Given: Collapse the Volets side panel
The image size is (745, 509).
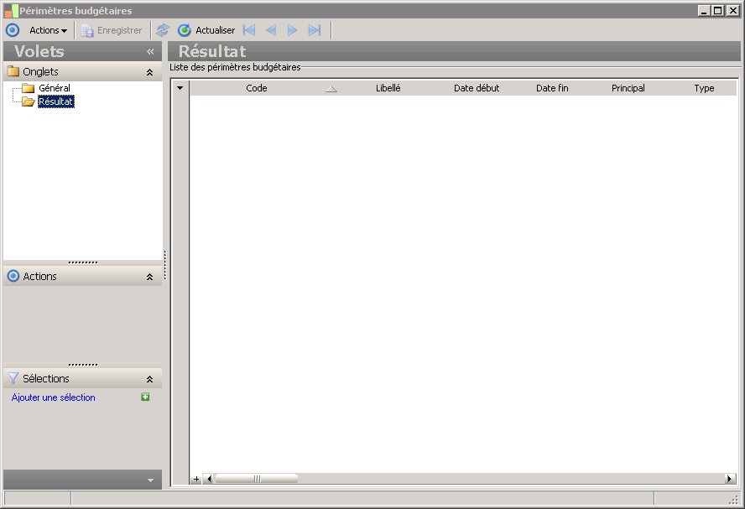Looking at the screenshot, I should tap(150, 52).
